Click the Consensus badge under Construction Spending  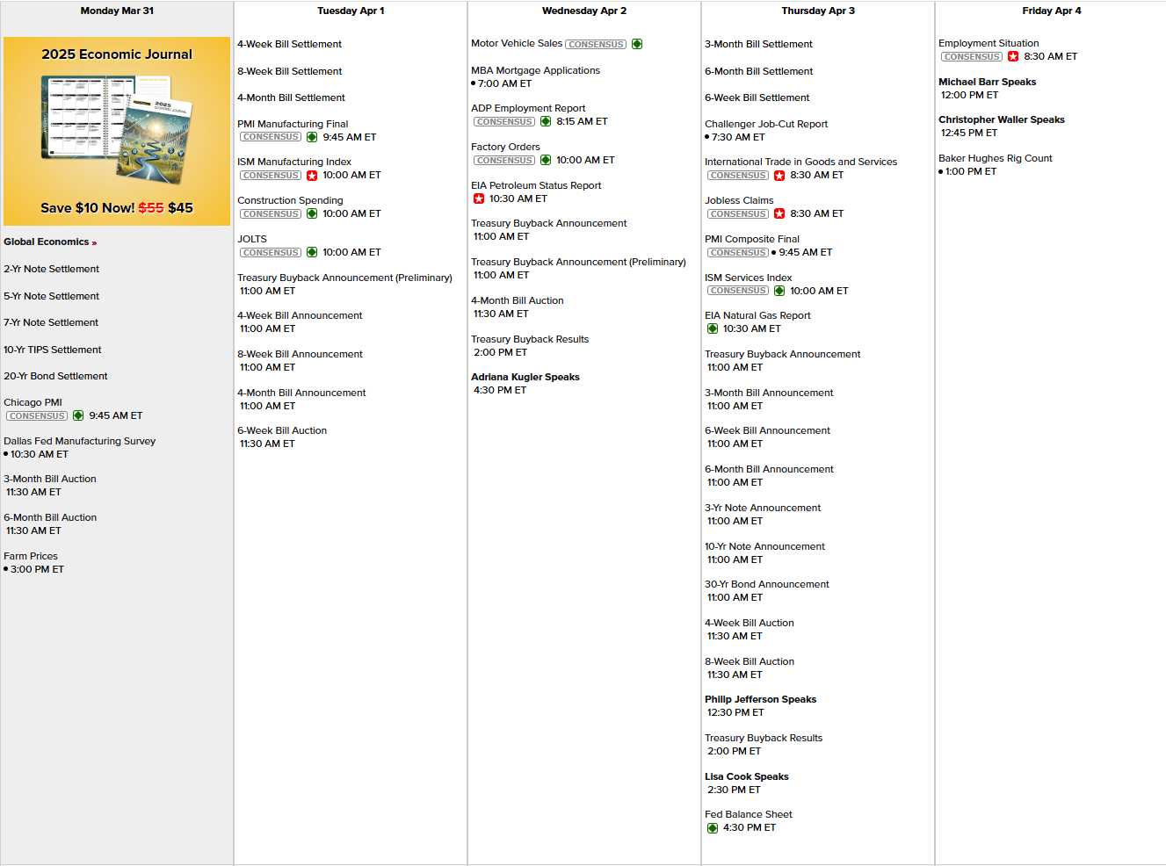tap(271, 214)
